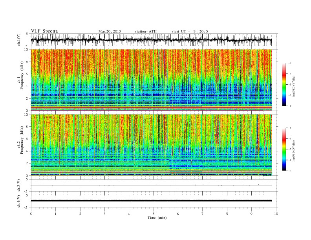Click the "Time (min)" axis label
Viewport: 311px width, 240px height.
click(x=157, y=218)
